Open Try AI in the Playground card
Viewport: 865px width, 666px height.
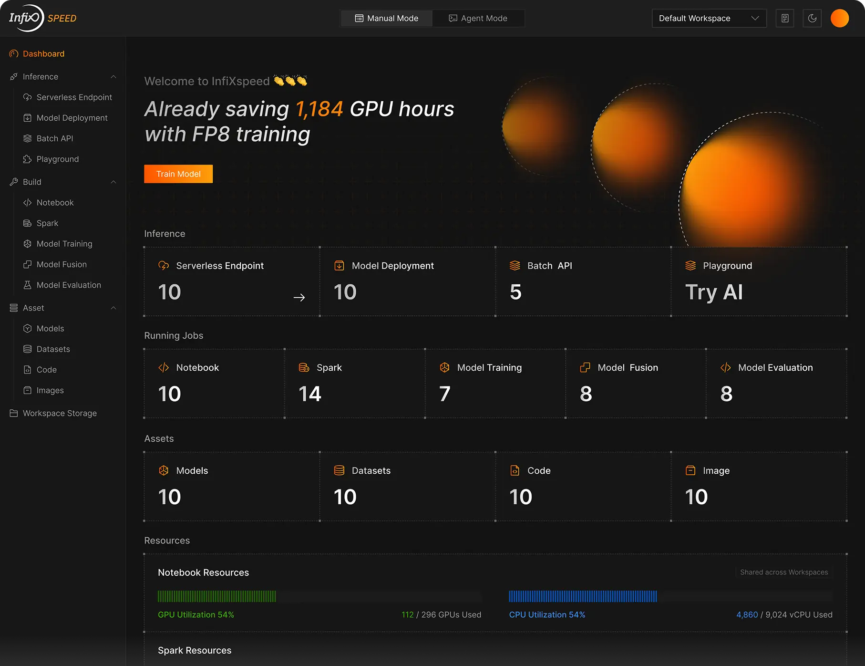pyautogui.click(x=714, y=292)
